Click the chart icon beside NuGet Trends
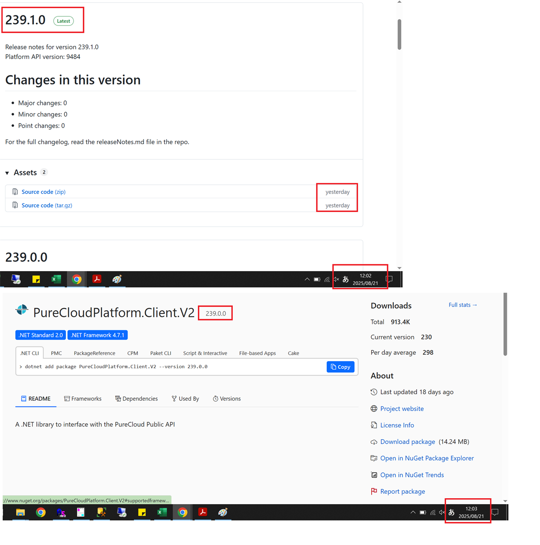 [x=374, y=475]
